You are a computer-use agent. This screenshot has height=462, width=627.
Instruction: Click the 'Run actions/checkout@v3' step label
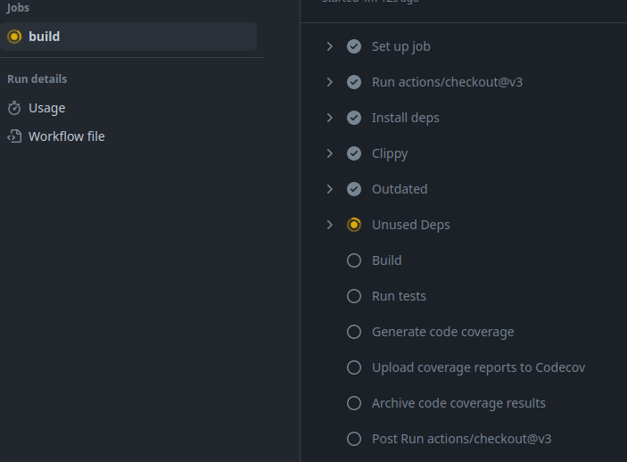point(447,82)
